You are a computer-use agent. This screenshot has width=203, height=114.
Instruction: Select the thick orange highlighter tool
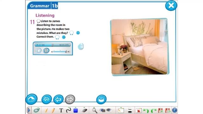(x=53, y=111)
